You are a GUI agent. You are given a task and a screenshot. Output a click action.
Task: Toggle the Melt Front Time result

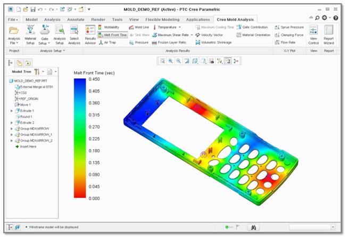pos(112,35)
